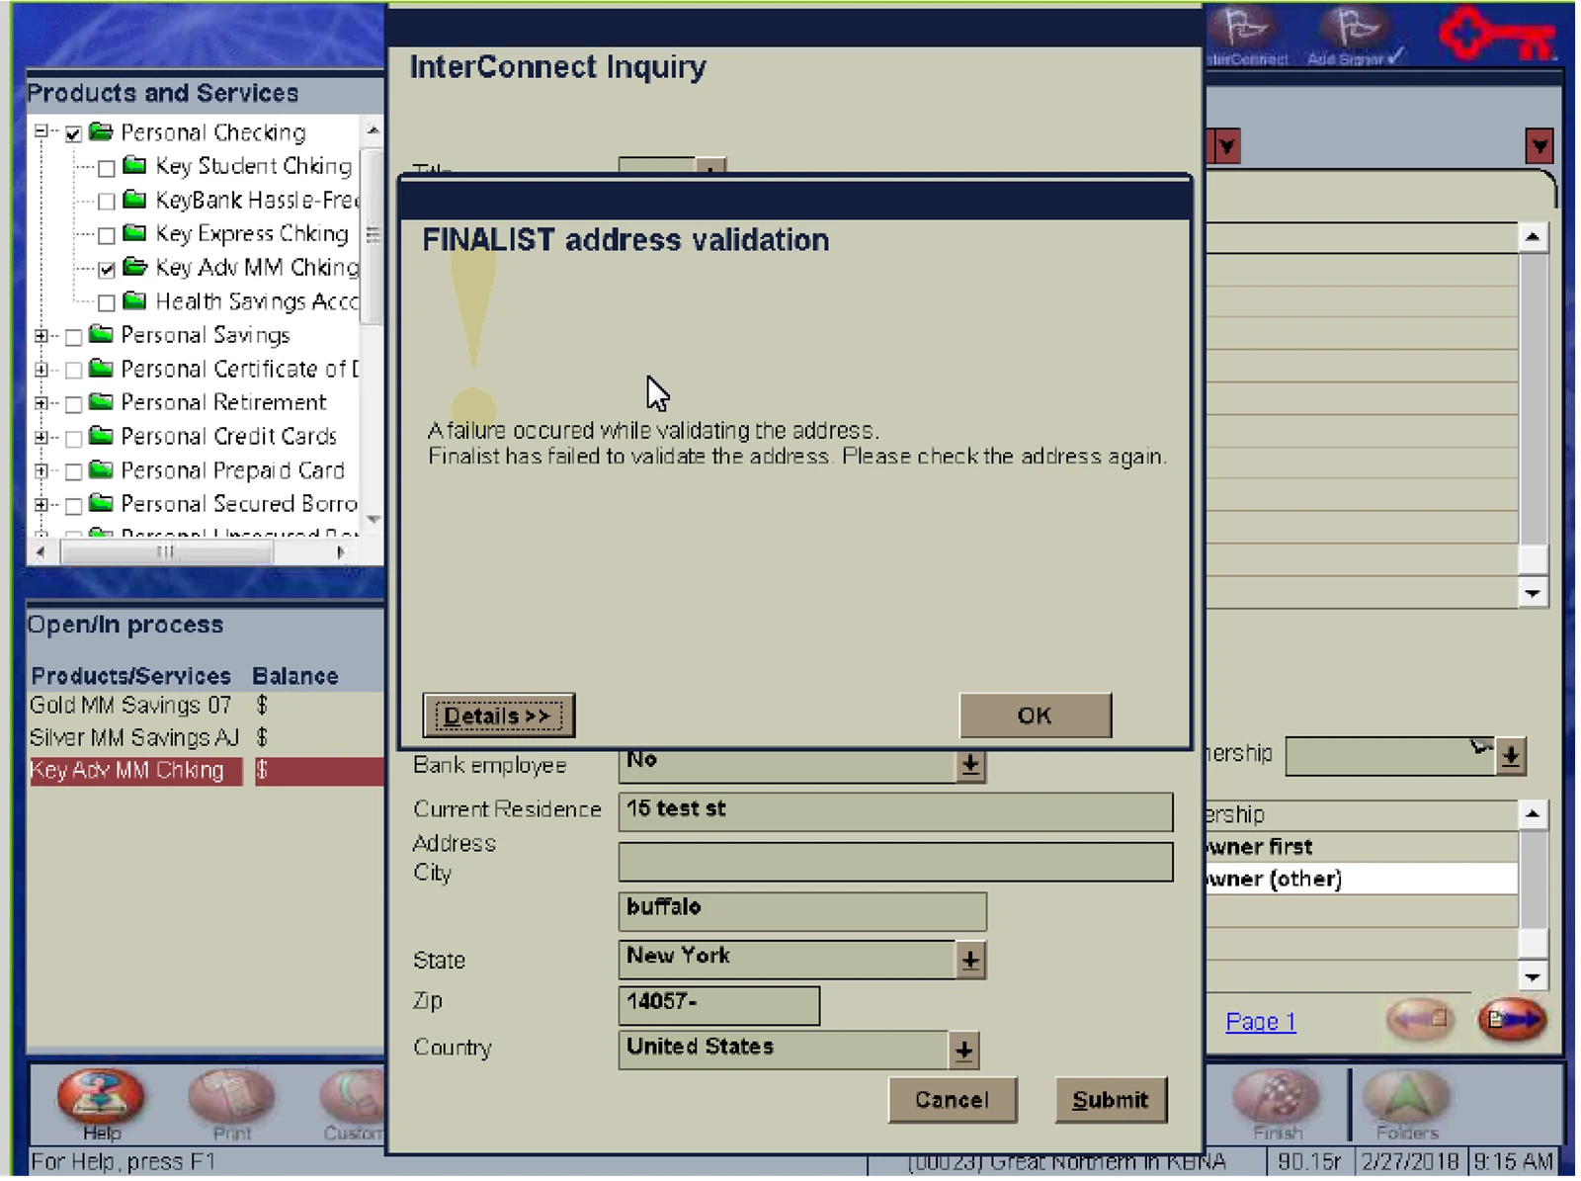
Task: Uncheck the Key Adv MM Chking checkbox
Action: coord(107,269)
